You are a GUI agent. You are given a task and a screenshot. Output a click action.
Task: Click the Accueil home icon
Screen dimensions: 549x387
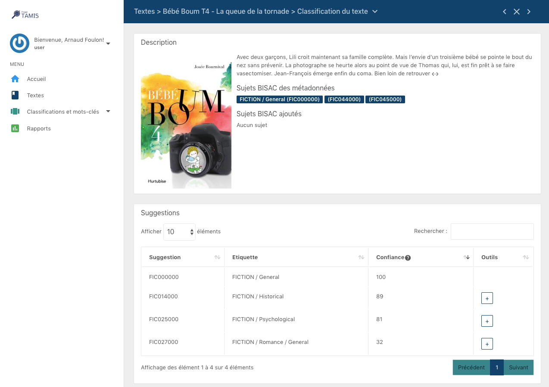tap(15, 79)
